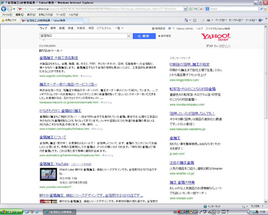
Task: Click the browser Back arrow button
Action: (3, 9)
